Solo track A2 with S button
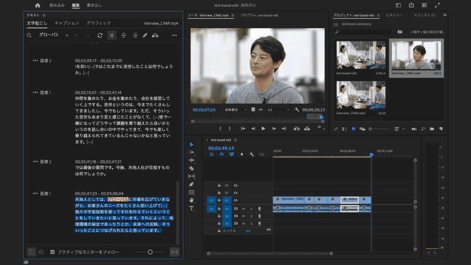The width and height of the screenshot is (471, 265). (251, 216)
